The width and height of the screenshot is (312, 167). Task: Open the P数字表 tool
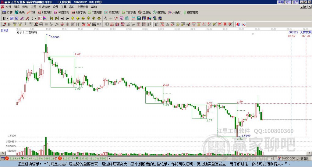[79, 12]
